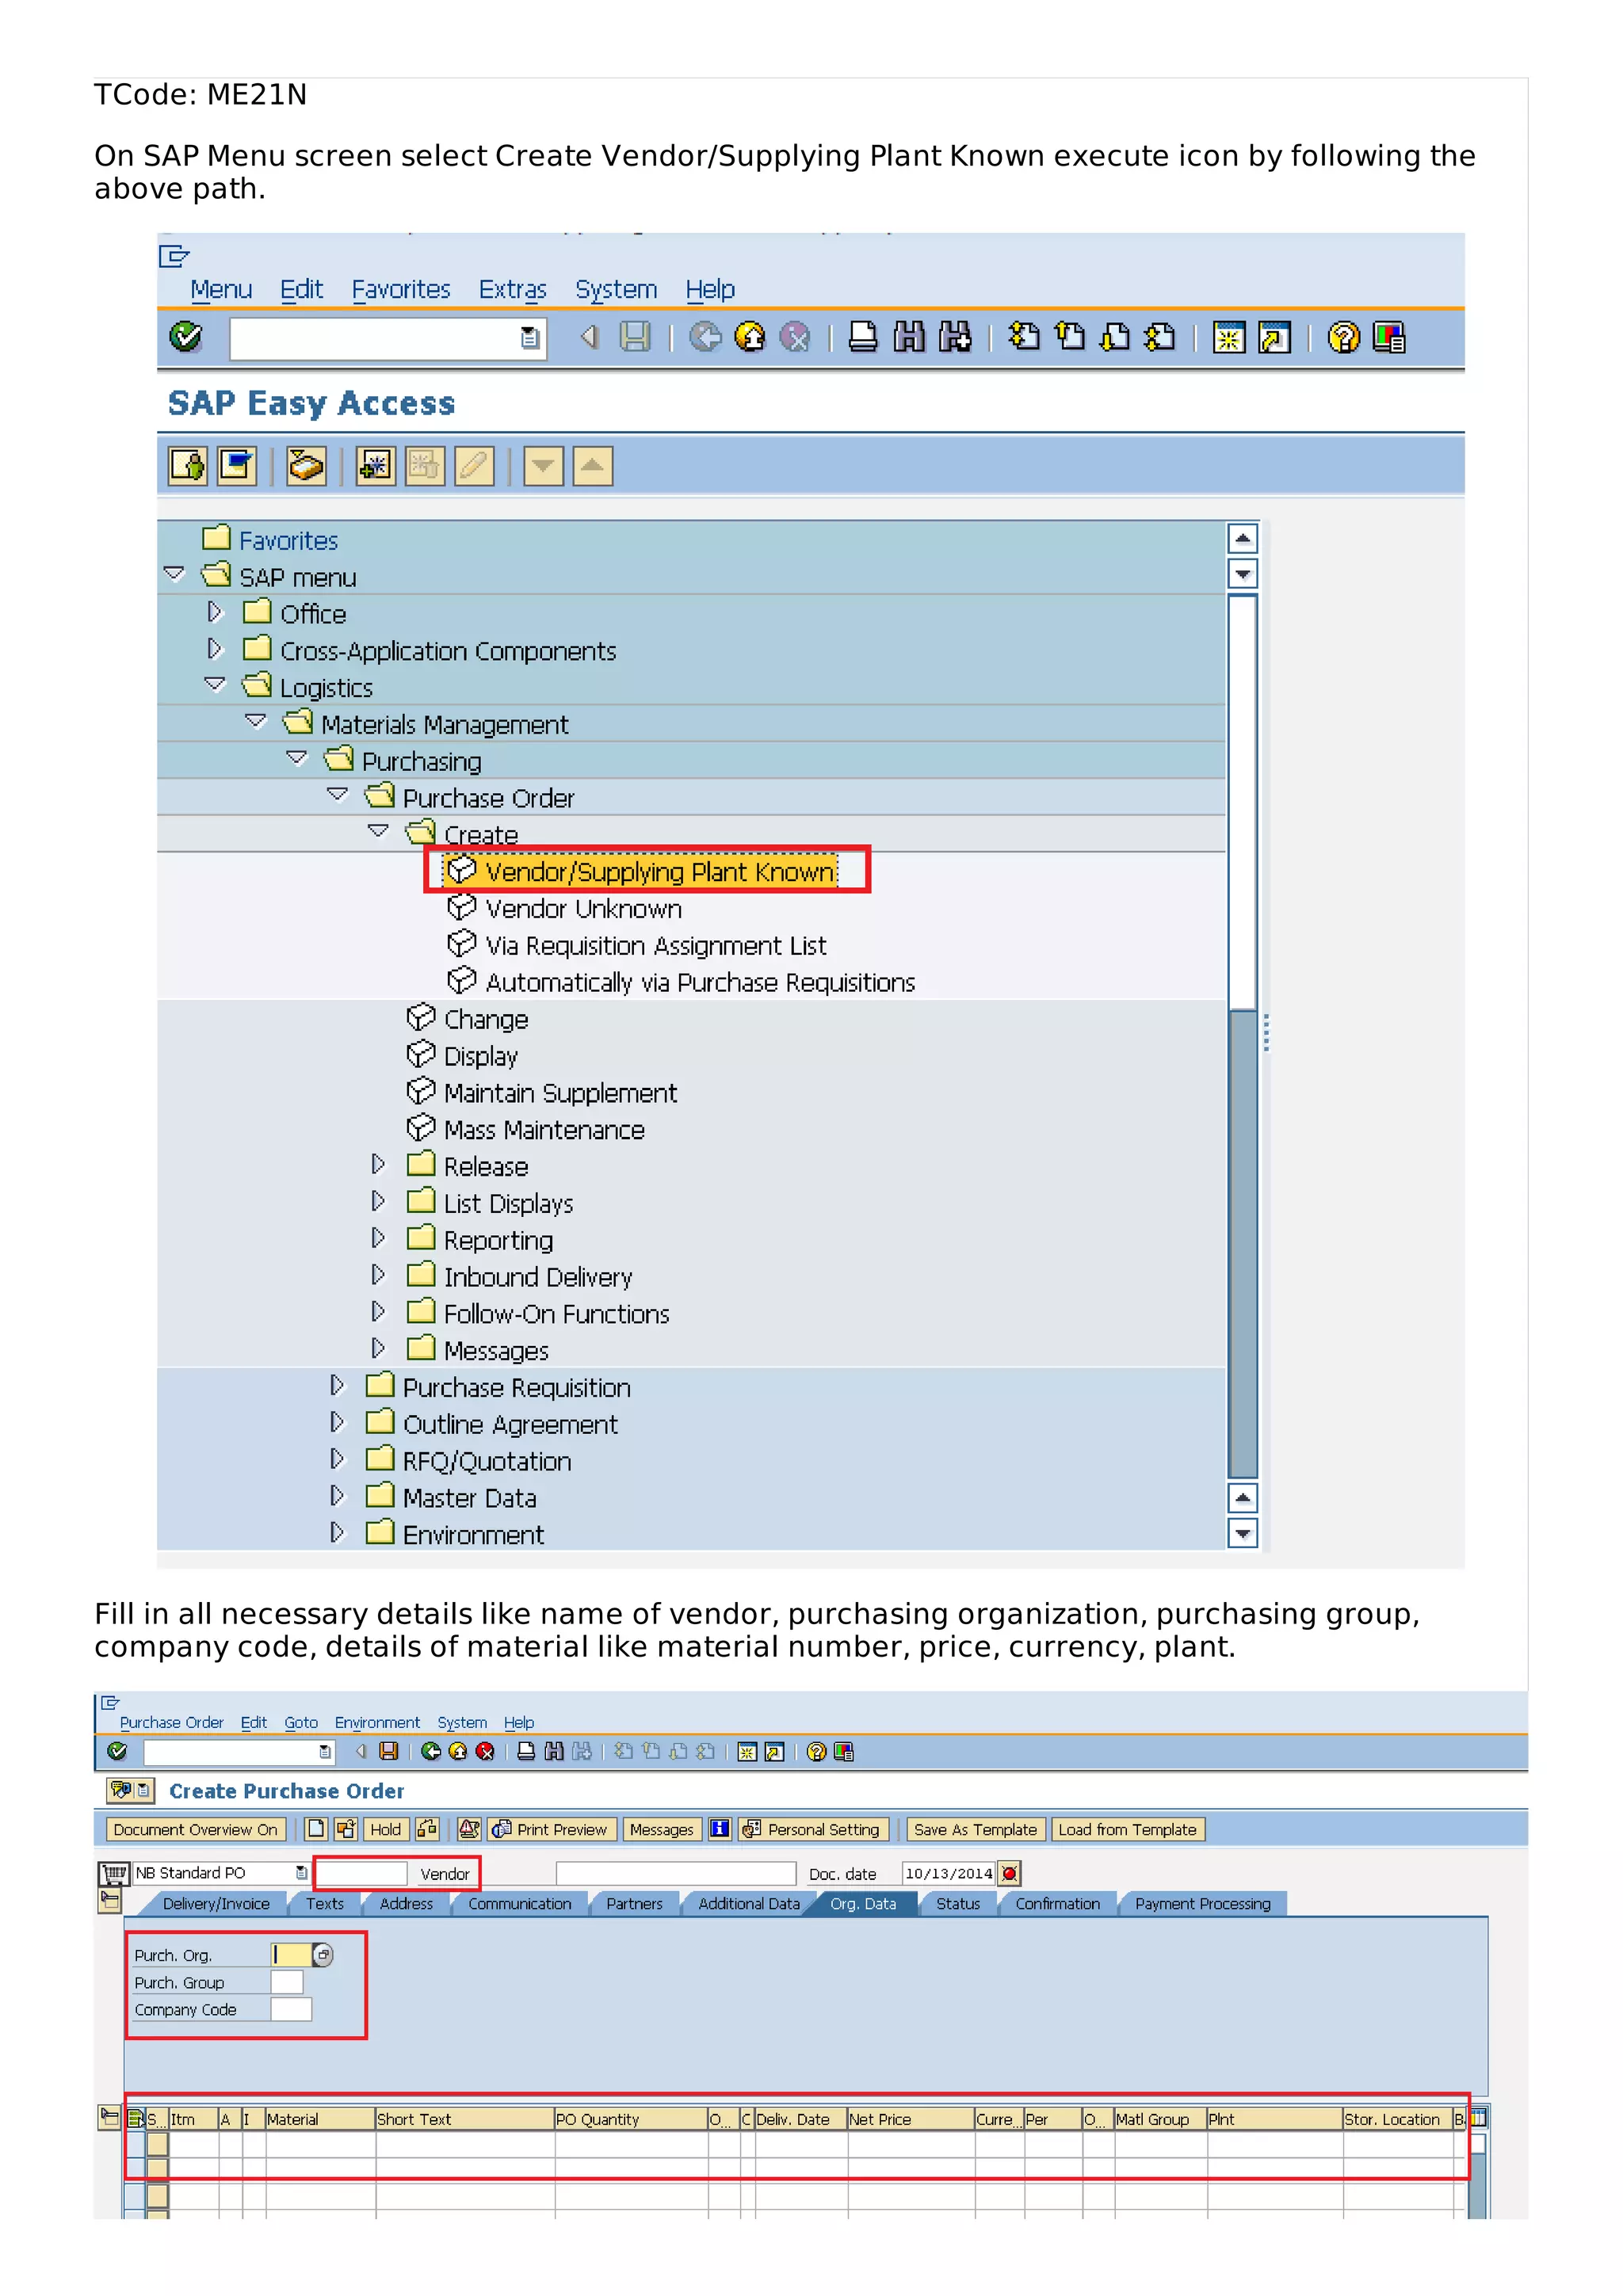Click the document date picker icon next to 10/13/2014

[x=1010, y=1873]
